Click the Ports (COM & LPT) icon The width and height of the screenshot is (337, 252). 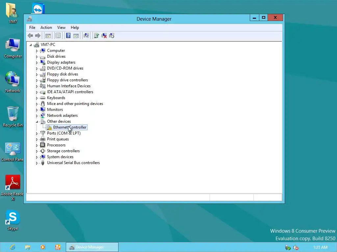click(x=43, y=133)
